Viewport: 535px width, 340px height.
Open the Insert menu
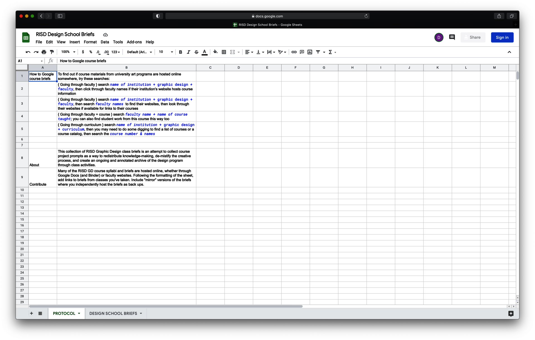pyautogui.click(x=75, y=42)
